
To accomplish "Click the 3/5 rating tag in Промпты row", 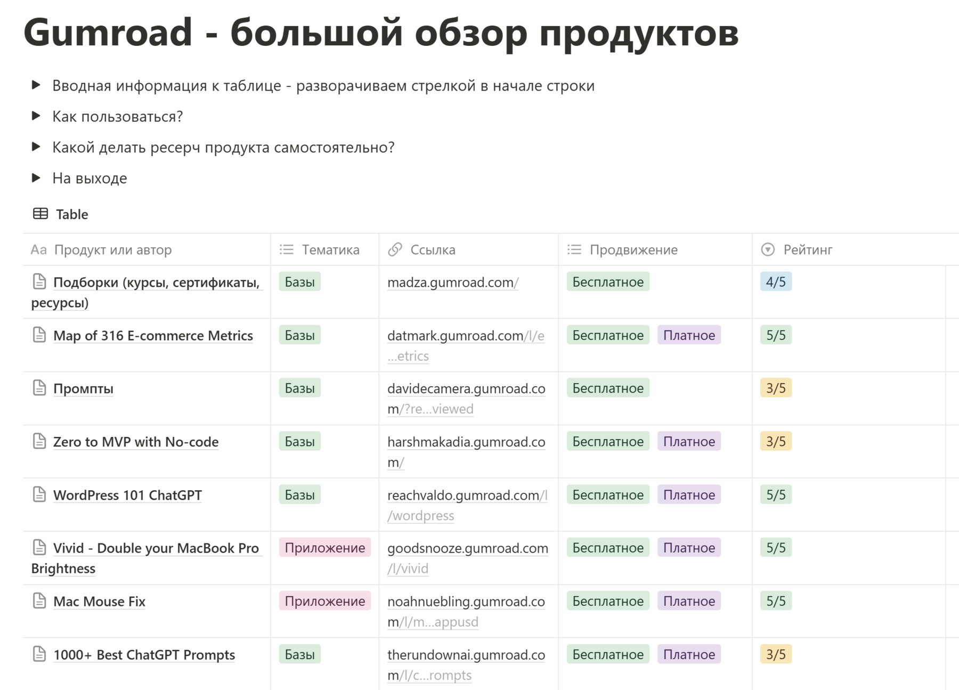I will (776, 388).
